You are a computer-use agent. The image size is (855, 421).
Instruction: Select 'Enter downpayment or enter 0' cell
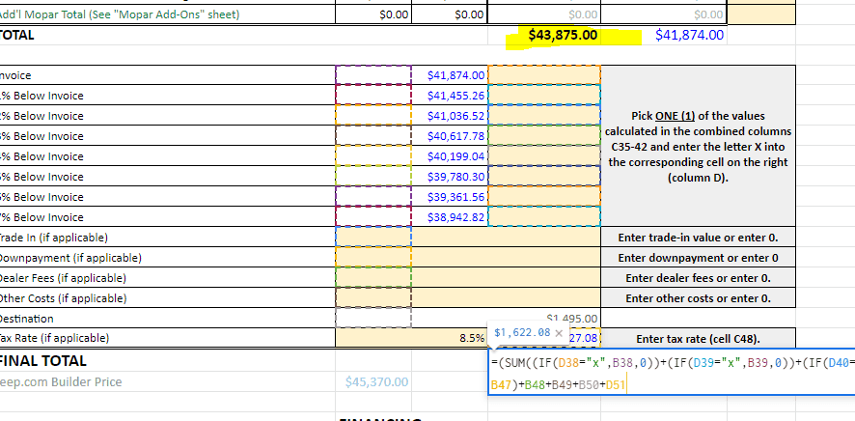click(698, 258)
